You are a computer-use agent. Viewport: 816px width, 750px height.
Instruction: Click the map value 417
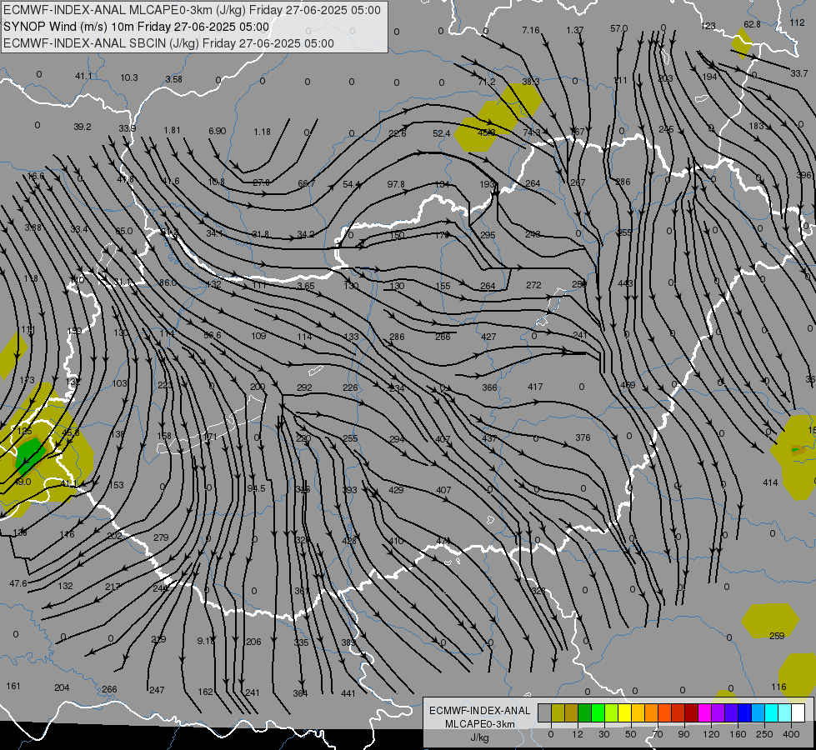[535, 387]
